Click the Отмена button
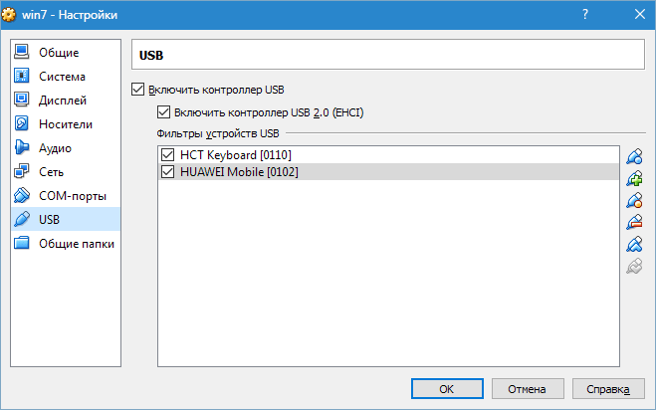The height and width of the screenshot is (410, 656). coord(528,389)
